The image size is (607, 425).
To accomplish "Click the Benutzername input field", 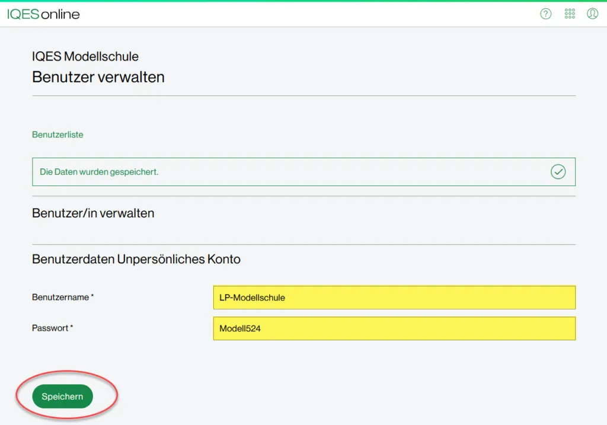I will pos(394,297).
